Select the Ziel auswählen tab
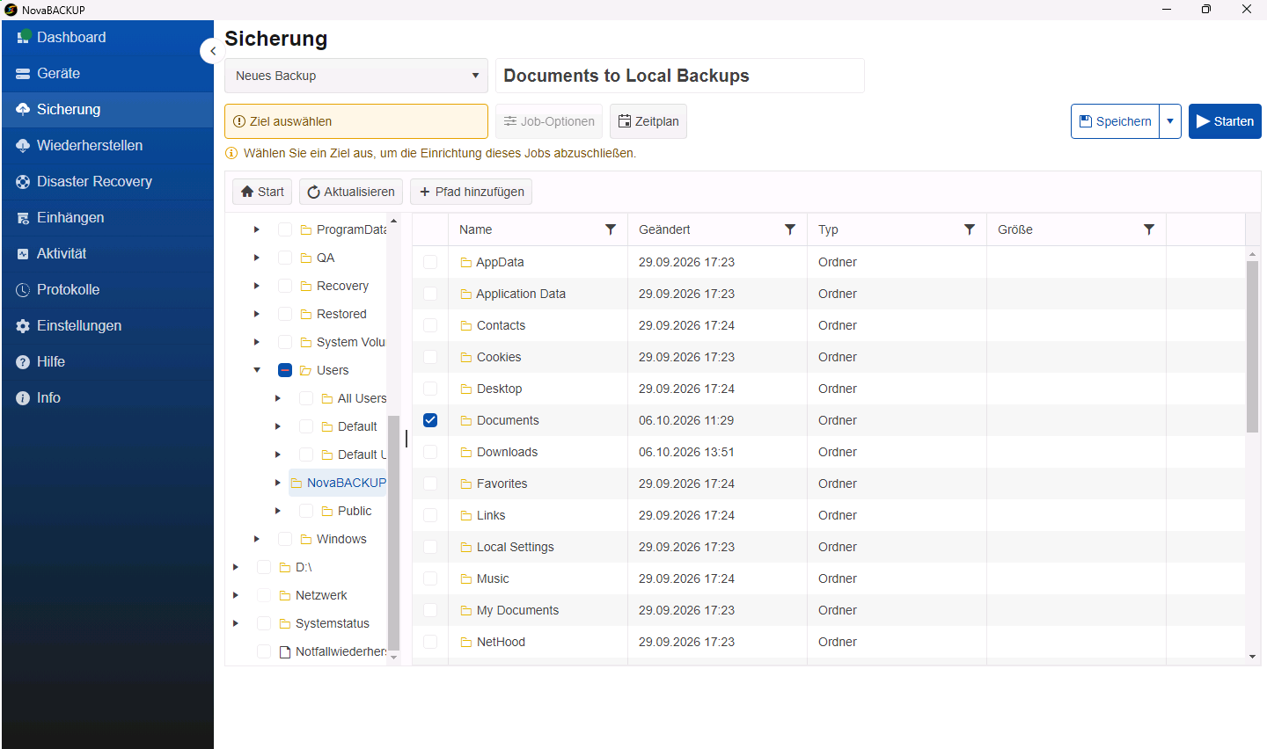 356,121
